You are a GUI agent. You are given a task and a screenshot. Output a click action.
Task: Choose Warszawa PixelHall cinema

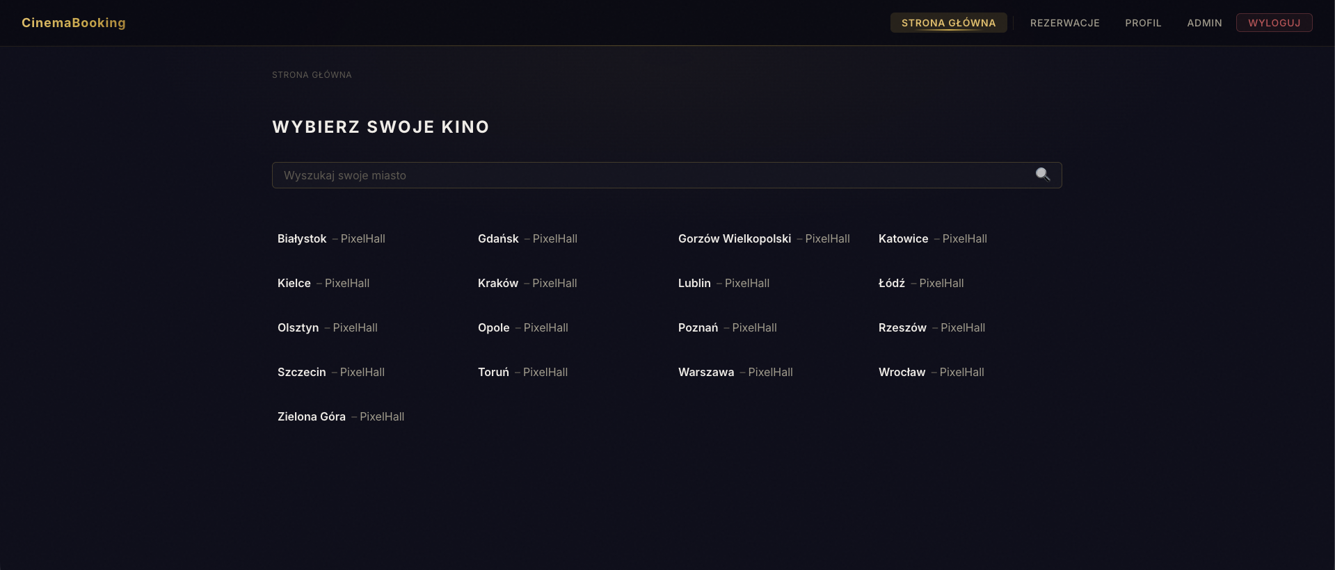[x=735, y=372]
